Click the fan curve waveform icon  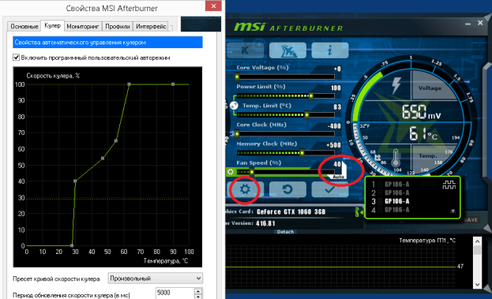[x=449, y=185]
